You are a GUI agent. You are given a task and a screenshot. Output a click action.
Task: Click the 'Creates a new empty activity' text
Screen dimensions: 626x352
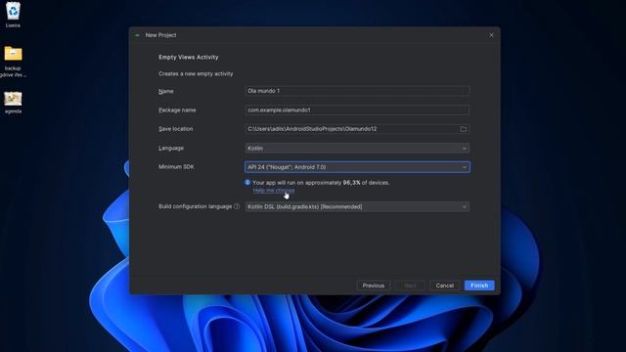[x=196, y=74]
